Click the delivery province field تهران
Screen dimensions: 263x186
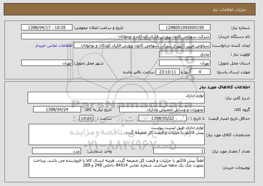pyautogui.click(x=185, y=63)
